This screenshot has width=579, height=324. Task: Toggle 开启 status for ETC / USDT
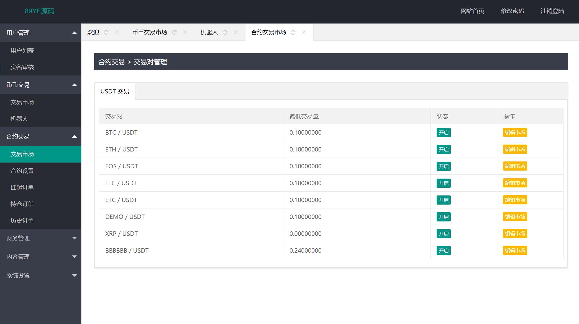[x=444, y=200]
